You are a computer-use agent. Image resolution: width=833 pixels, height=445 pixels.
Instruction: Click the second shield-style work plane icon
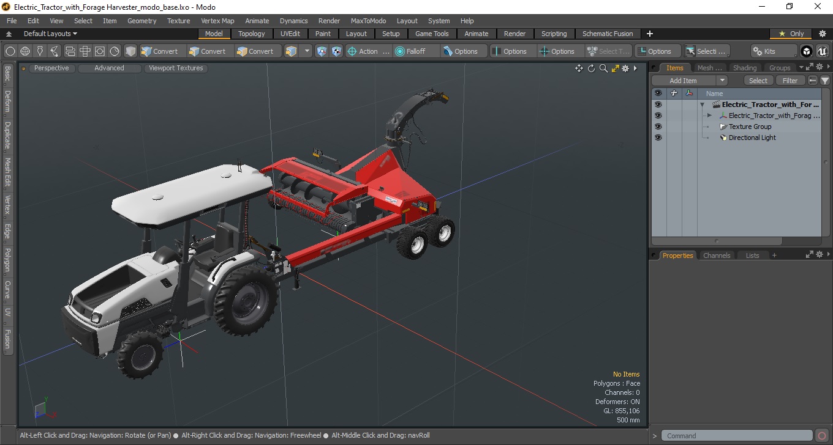point(337,51)
